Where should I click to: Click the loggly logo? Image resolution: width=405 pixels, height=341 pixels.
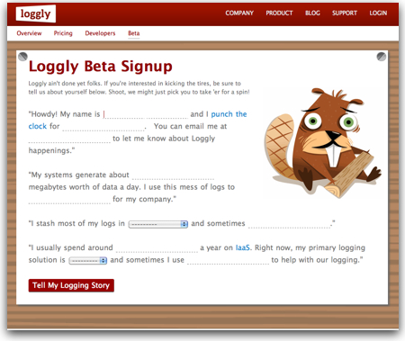click(x=36, y=13)
